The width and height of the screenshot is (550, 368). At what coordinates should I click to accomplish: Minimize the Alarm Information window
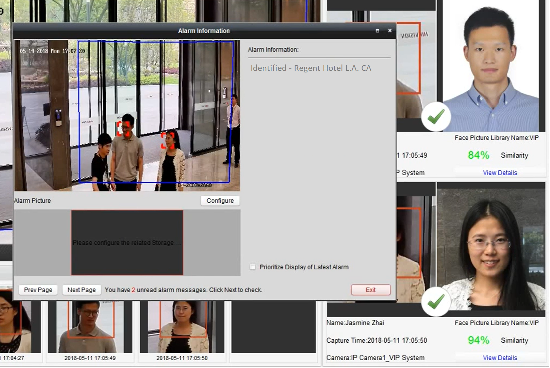click(378, 31)
